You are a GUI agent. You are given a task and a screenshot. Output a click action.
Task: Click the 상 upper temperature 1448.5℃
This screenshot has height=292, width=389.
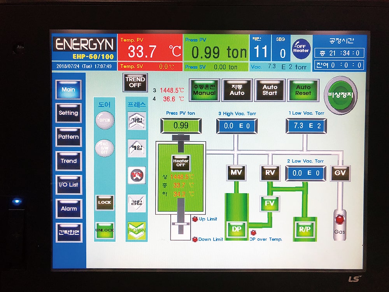point(182,177)
